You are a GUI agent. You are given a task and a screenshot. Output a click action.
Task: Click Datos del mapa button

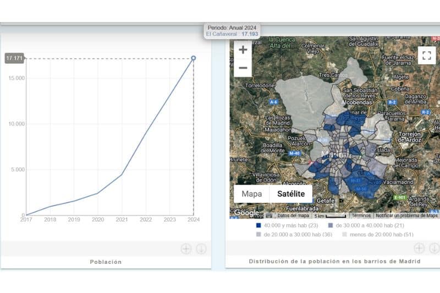point(293,215)
